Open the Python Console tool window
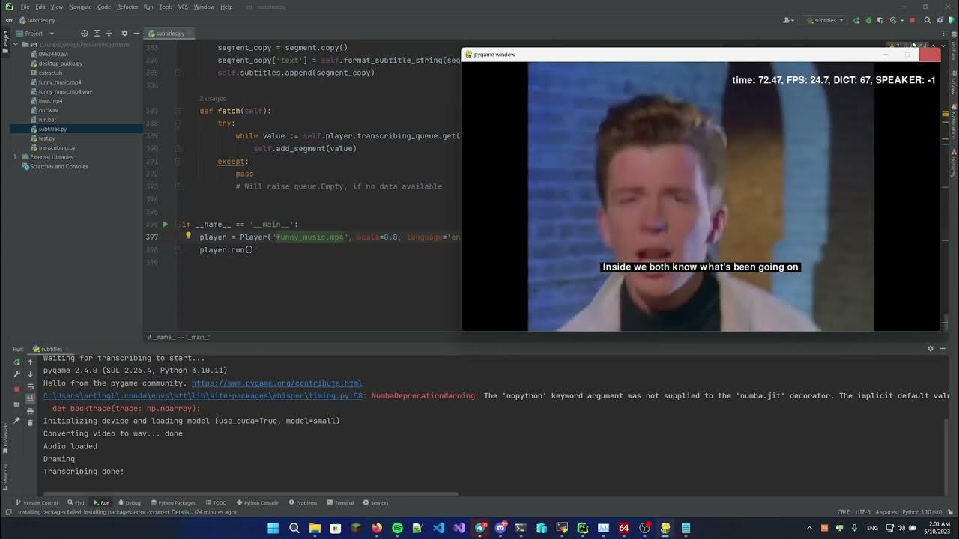Screen dimensions: 959x539 (x=258, y=502)
